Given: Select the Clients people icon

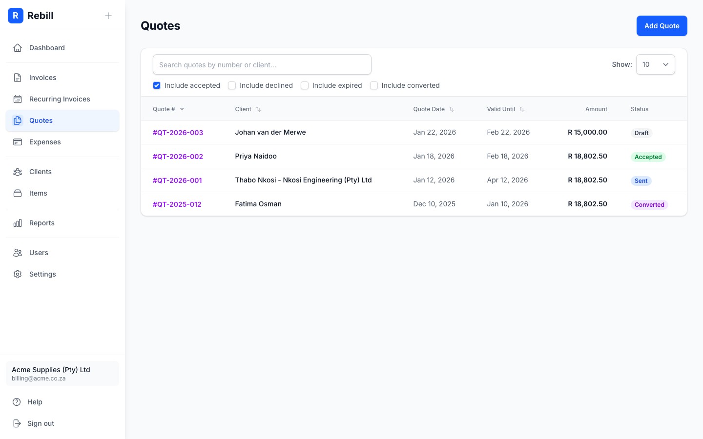Looking at the screenshot, I should [18, 171].
